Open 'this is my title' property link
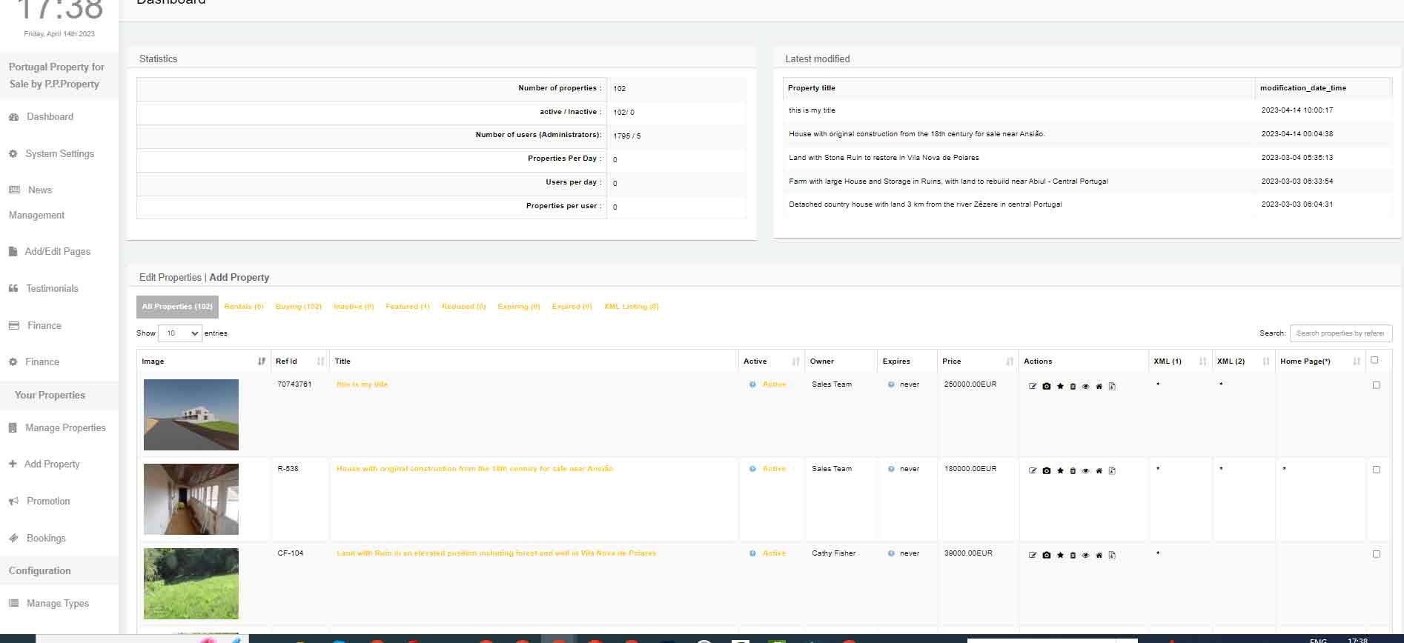This screenshot has width=1404, height=643. 362,384
